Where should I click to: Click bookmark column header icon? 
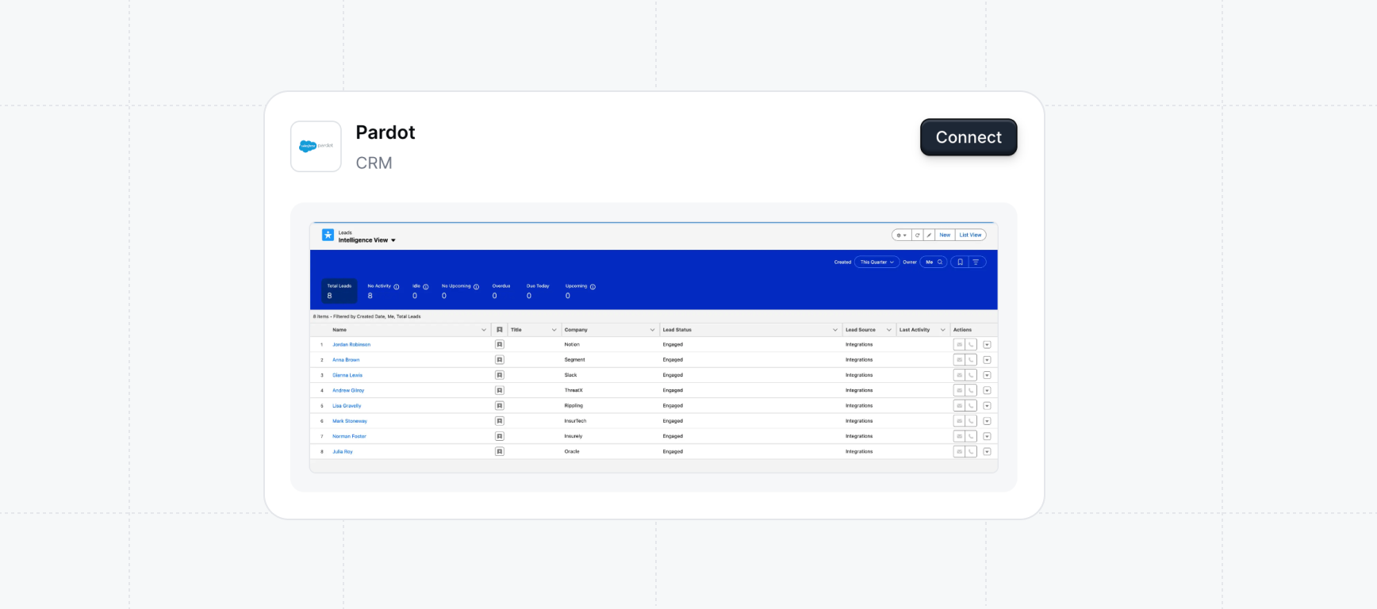pyautogui.click(x=499, y=330)
